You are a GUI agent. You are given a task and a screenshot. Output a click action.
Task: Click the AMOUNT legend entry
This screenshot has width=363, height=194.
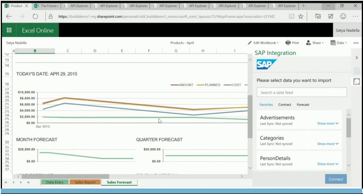tap(182, 85)
